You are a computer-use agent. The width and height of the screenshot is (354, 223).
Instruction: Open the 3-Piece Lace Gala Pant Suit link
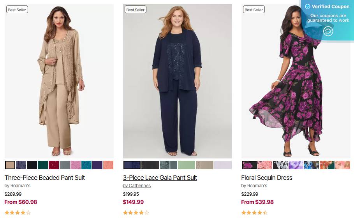click(x=160, y=177)
